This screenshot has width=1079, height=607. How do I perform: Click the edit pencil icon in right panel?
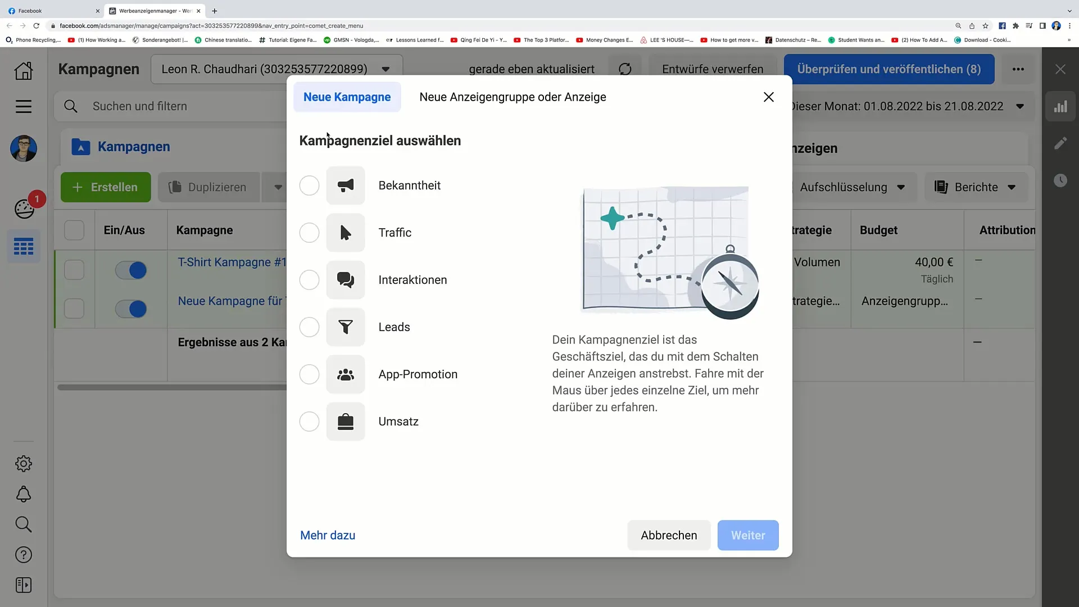click(1060, 143)
